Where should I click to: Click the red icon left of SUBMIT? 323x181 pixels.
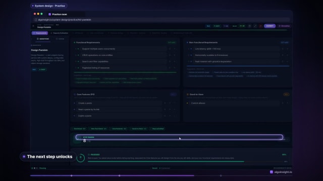pyautogui.click(x=260, y=26)
